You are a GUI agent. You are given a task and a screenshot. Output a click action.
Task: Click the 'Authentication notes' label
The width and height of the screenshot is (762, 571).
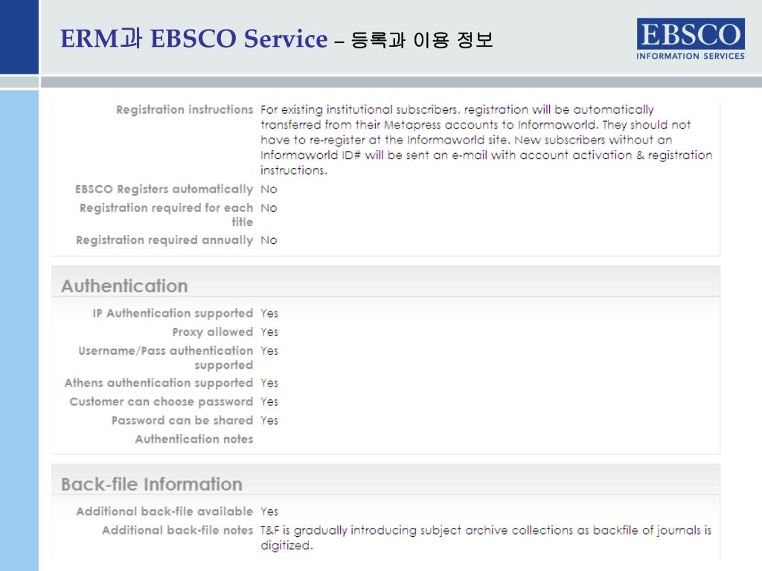click(194, 439)
